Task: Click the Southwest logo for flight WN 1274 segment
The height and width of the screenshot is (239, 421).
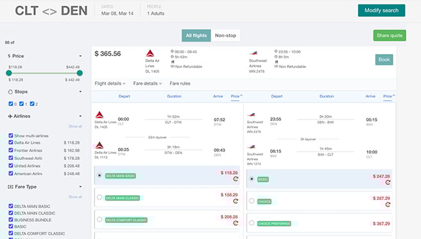Action: click(x=251, y=146)
